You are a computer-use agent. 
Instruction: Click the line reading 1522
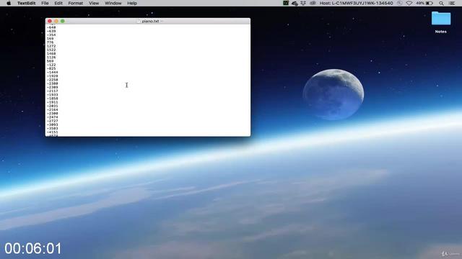pos(51,50)
